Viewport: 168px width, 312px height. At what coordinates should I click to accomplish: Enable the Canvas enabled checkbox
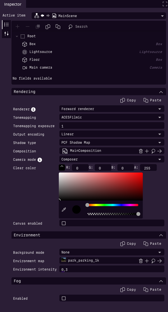[64, 223]
